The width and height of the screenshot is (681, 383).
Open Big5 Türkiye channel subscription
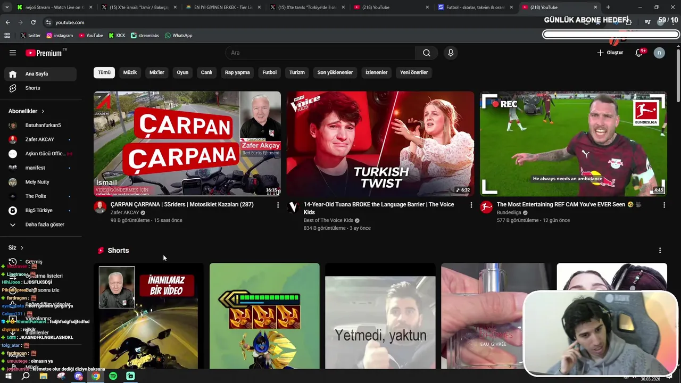40,210
